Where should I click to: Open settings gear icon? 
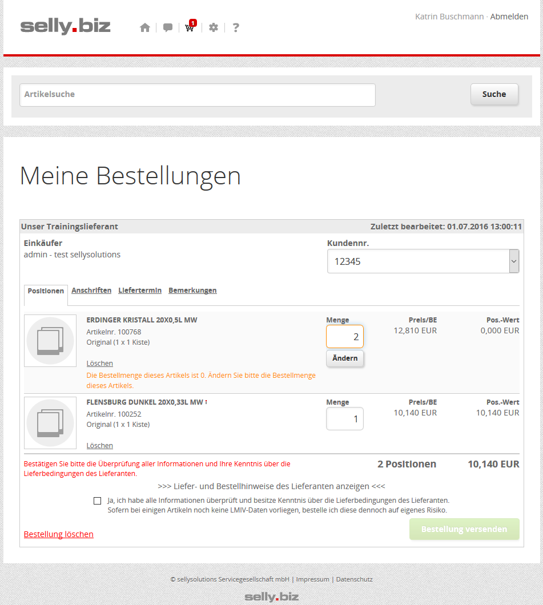[214, 27]
